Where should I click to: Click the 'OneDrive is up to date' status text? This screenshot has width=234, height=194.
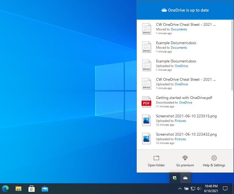pyautogui.click(x=188, y=10)
